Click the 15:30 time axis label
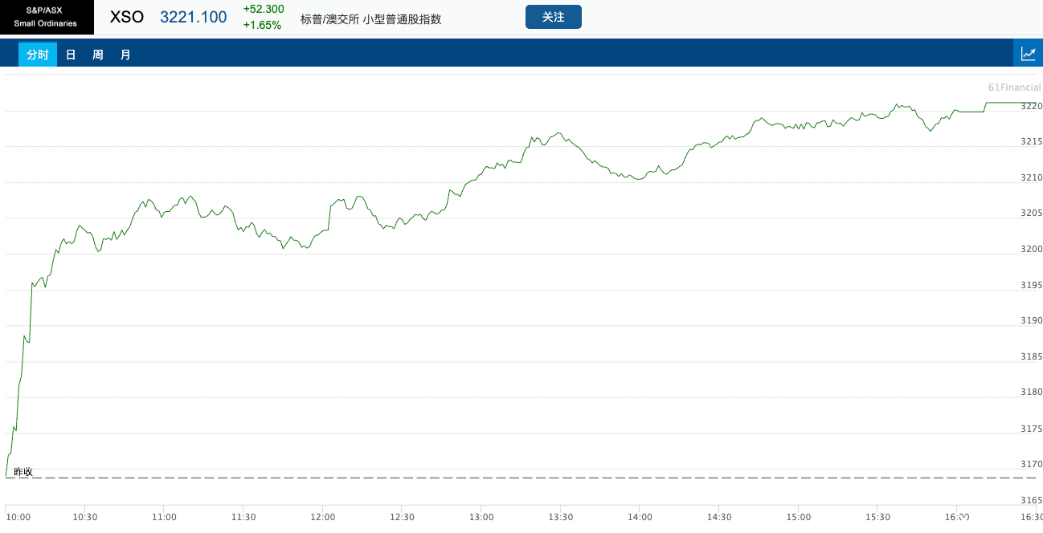This screenshot has height=533, width=1043. point(878,517)
